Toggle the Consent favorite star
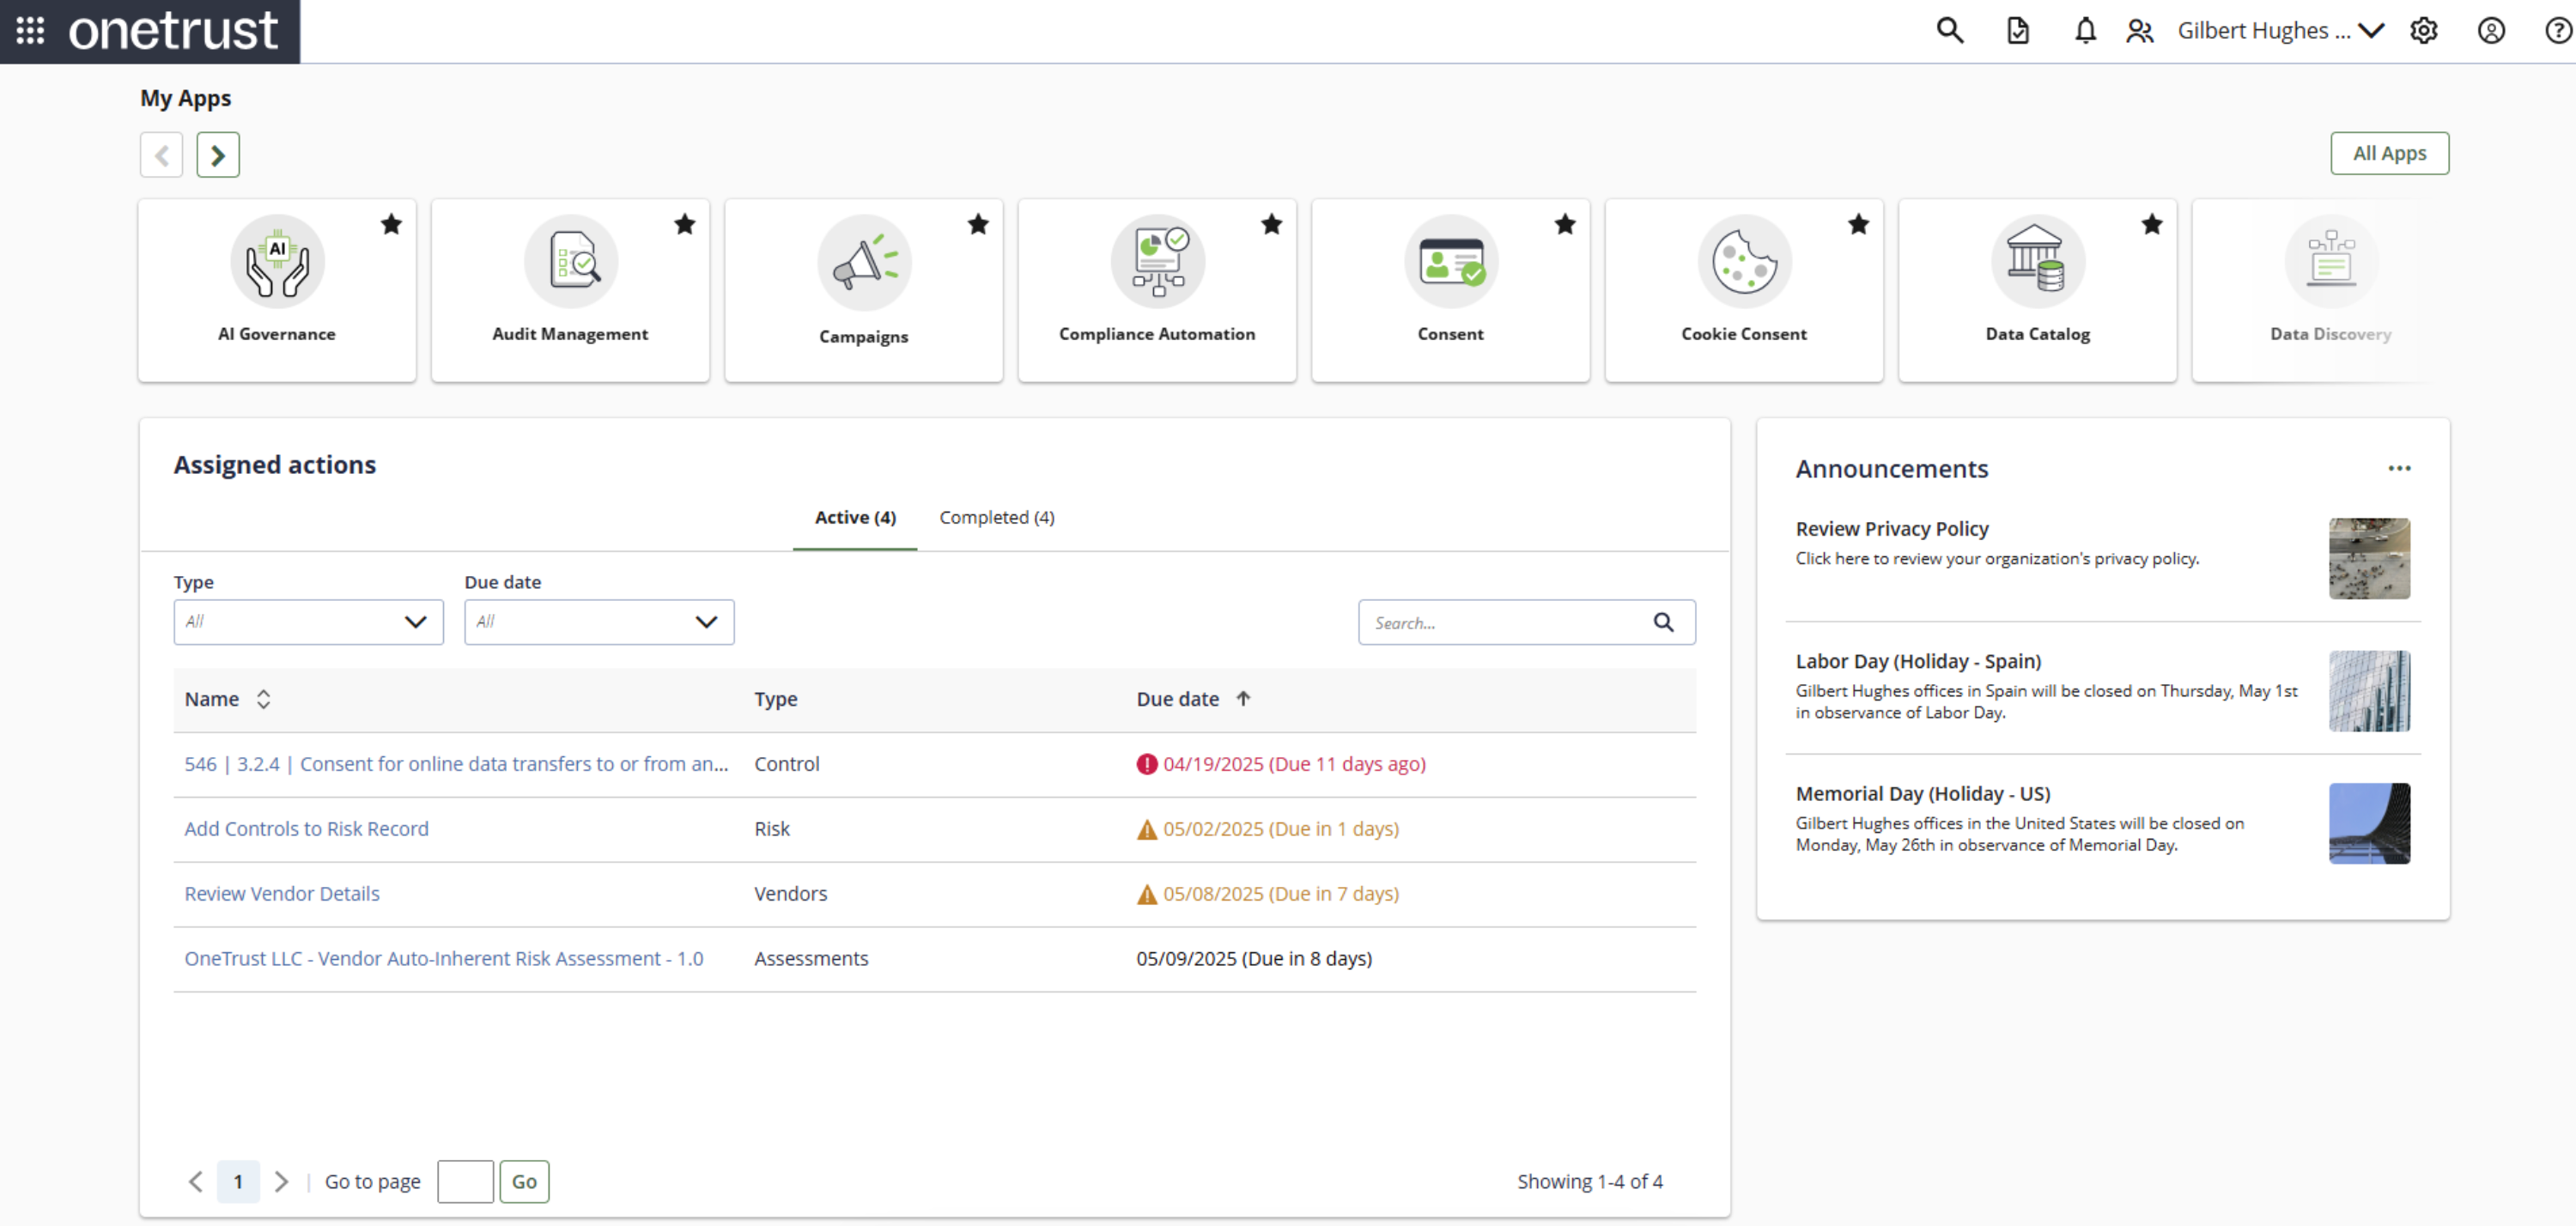Image resolution: width=2576 pixels, height=1226 pixels. tap(1565, 224)
